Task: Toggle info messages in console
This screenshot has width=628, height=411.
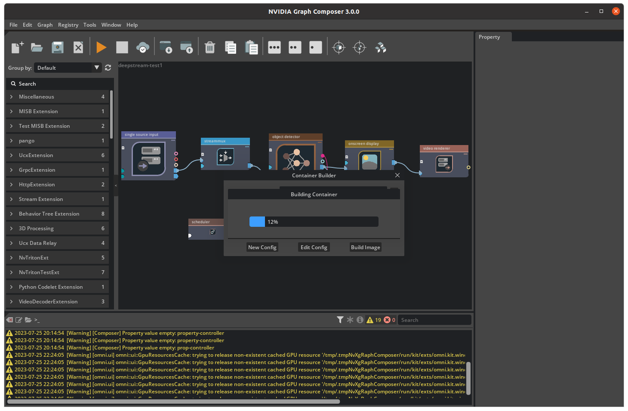Action: (x=360, y=320)
